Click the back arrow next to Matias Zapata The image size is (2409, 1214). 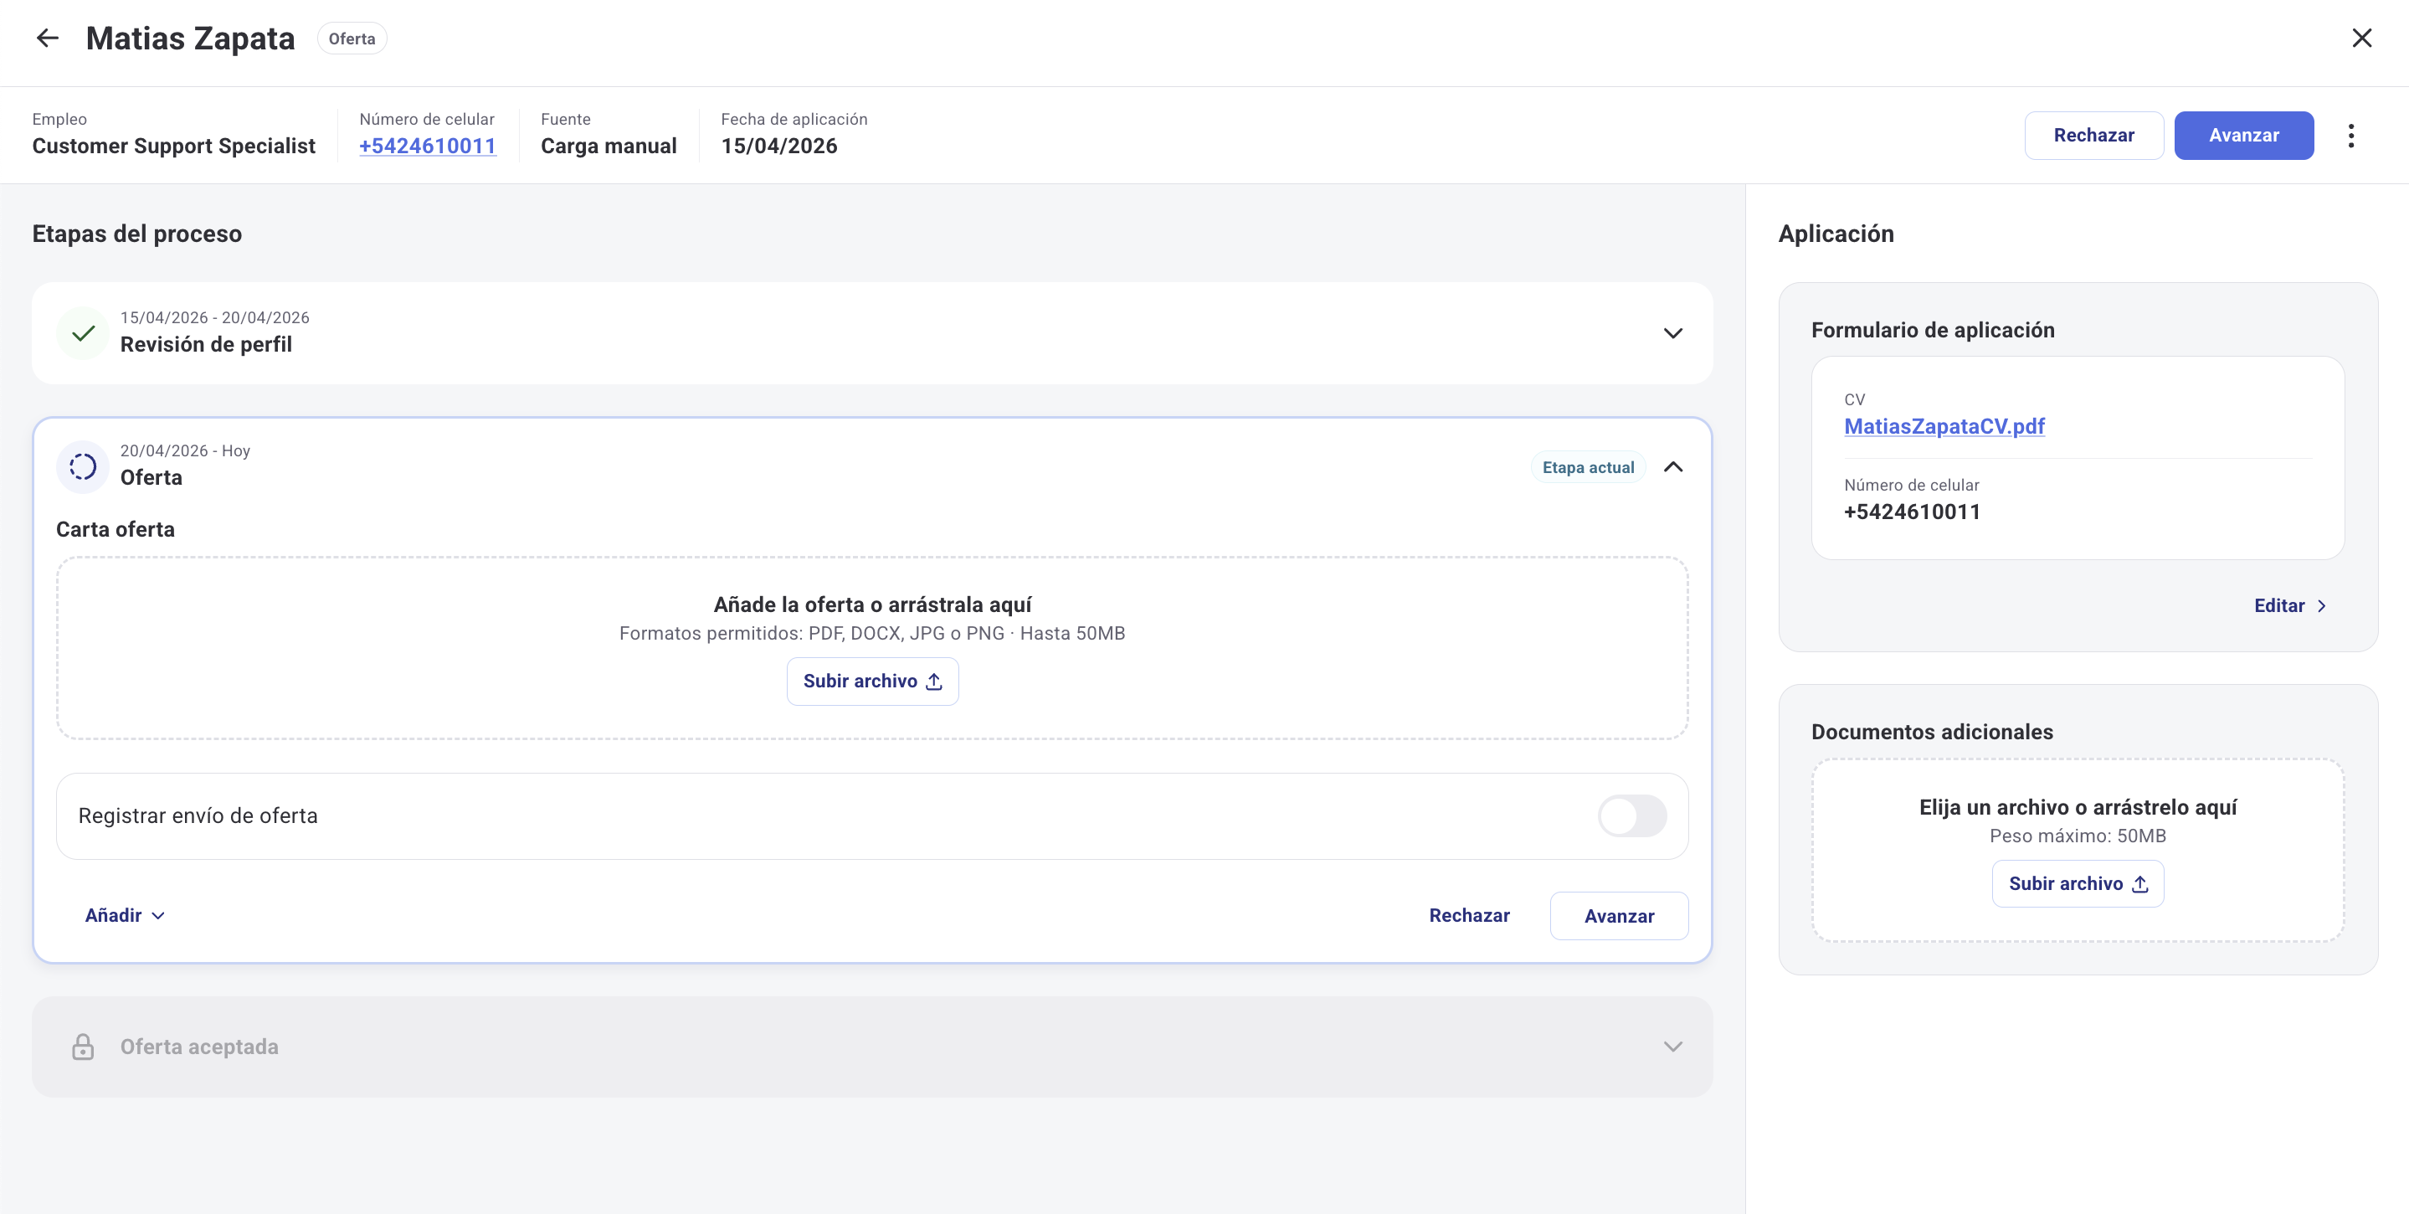pos(47,39)
